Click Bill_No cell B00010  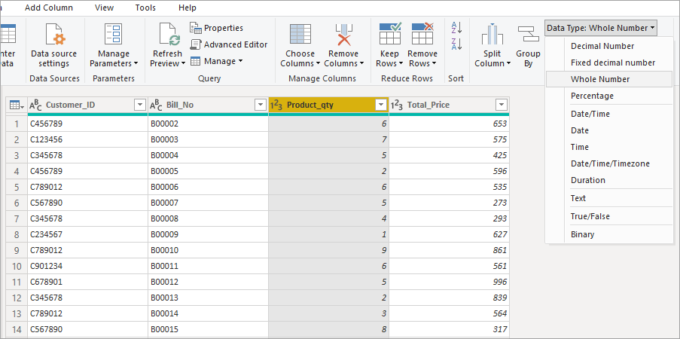(208, 250)
